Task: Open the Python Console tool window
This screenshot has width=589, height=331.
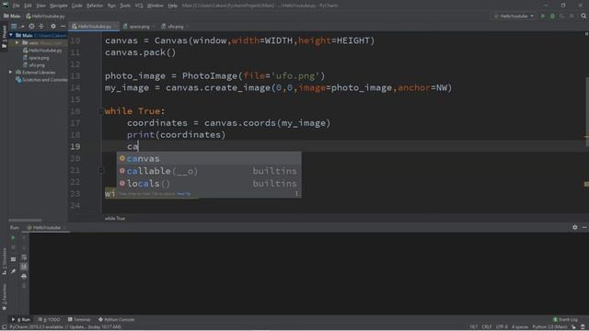Action: (117, 320)
